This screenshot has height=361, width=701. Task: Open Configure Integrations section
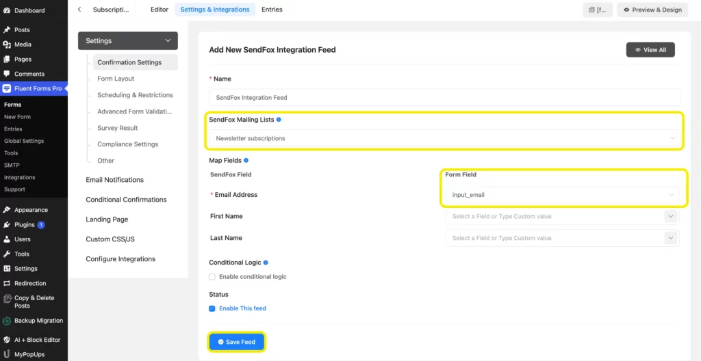tap(120, 259)
